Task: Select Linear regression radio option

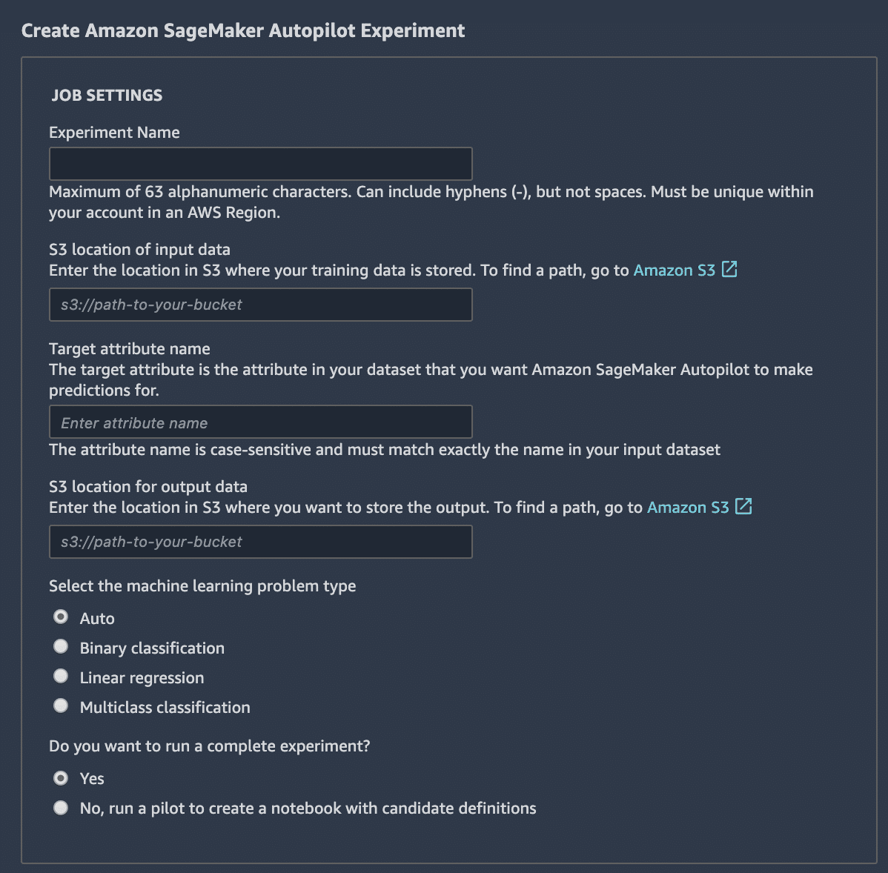Action: (61, 677)
